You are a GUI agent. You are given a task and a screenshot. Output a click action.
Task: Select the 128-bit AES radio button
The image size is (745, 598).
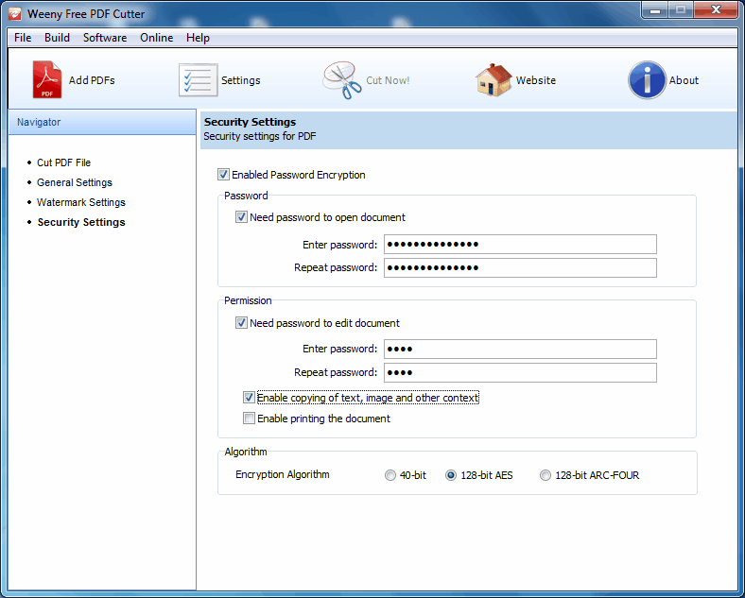click(x=451, y=475)
